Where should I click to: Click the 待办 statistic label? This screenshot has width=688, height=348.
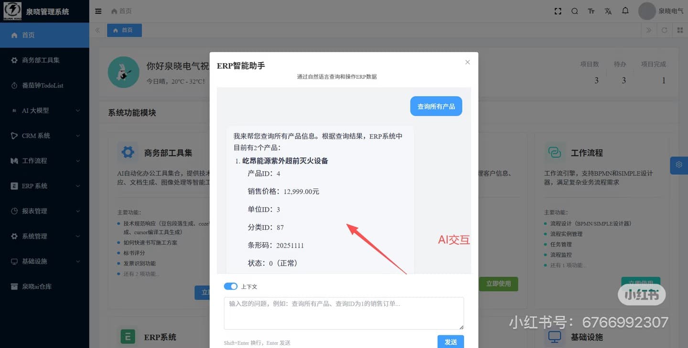coord(620,64)
